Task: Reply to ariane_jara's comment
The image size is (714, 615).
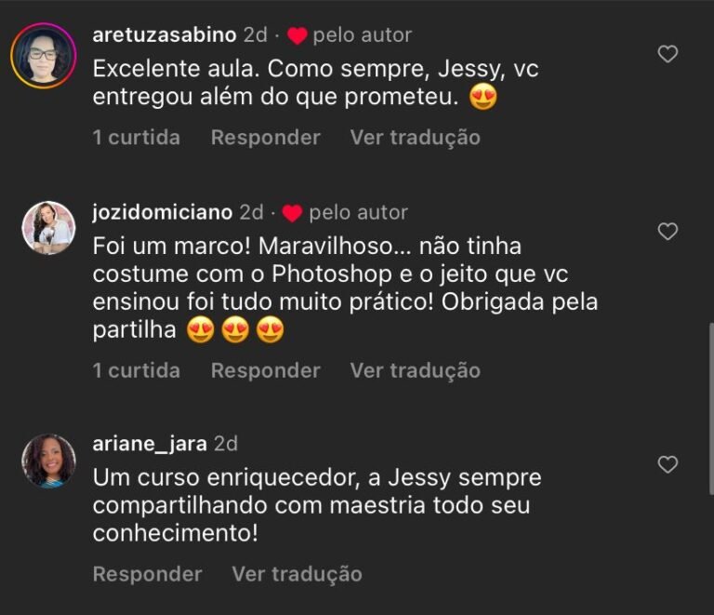Action: coord(147,574)
